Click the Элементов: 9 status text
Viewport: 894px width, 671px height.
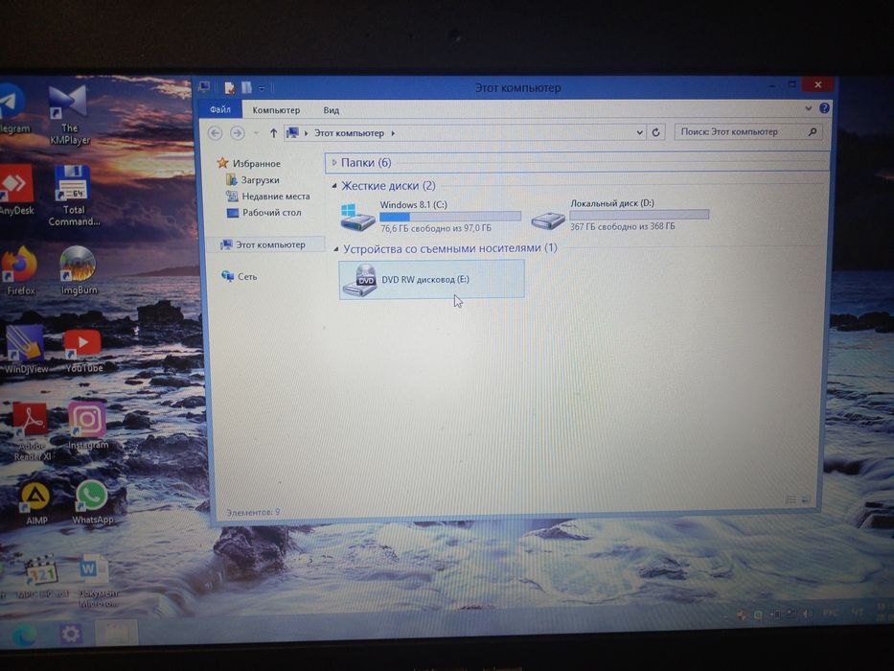click(253, 512)
